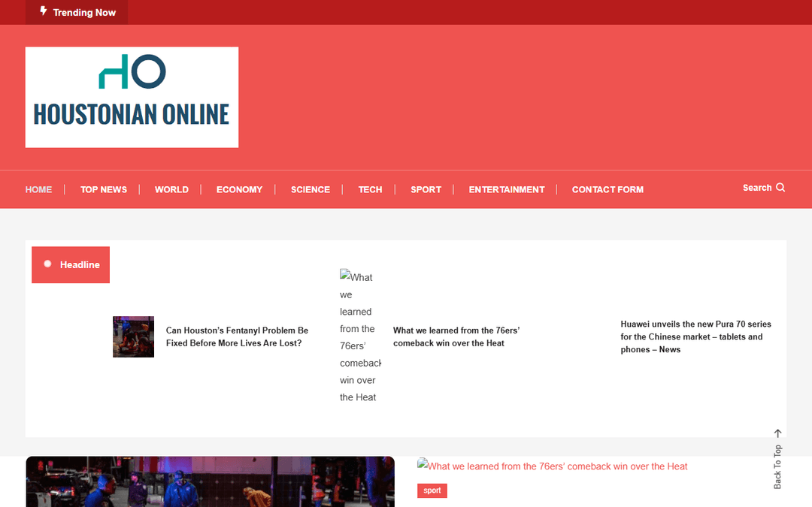The image size is (812, 507).
Task: Open the HOME menu item
Action: pos(39,189)
